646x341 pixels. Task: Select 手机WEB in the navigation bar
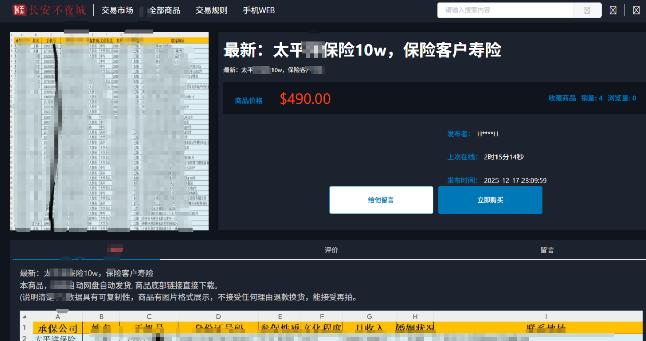coord(259,10)
